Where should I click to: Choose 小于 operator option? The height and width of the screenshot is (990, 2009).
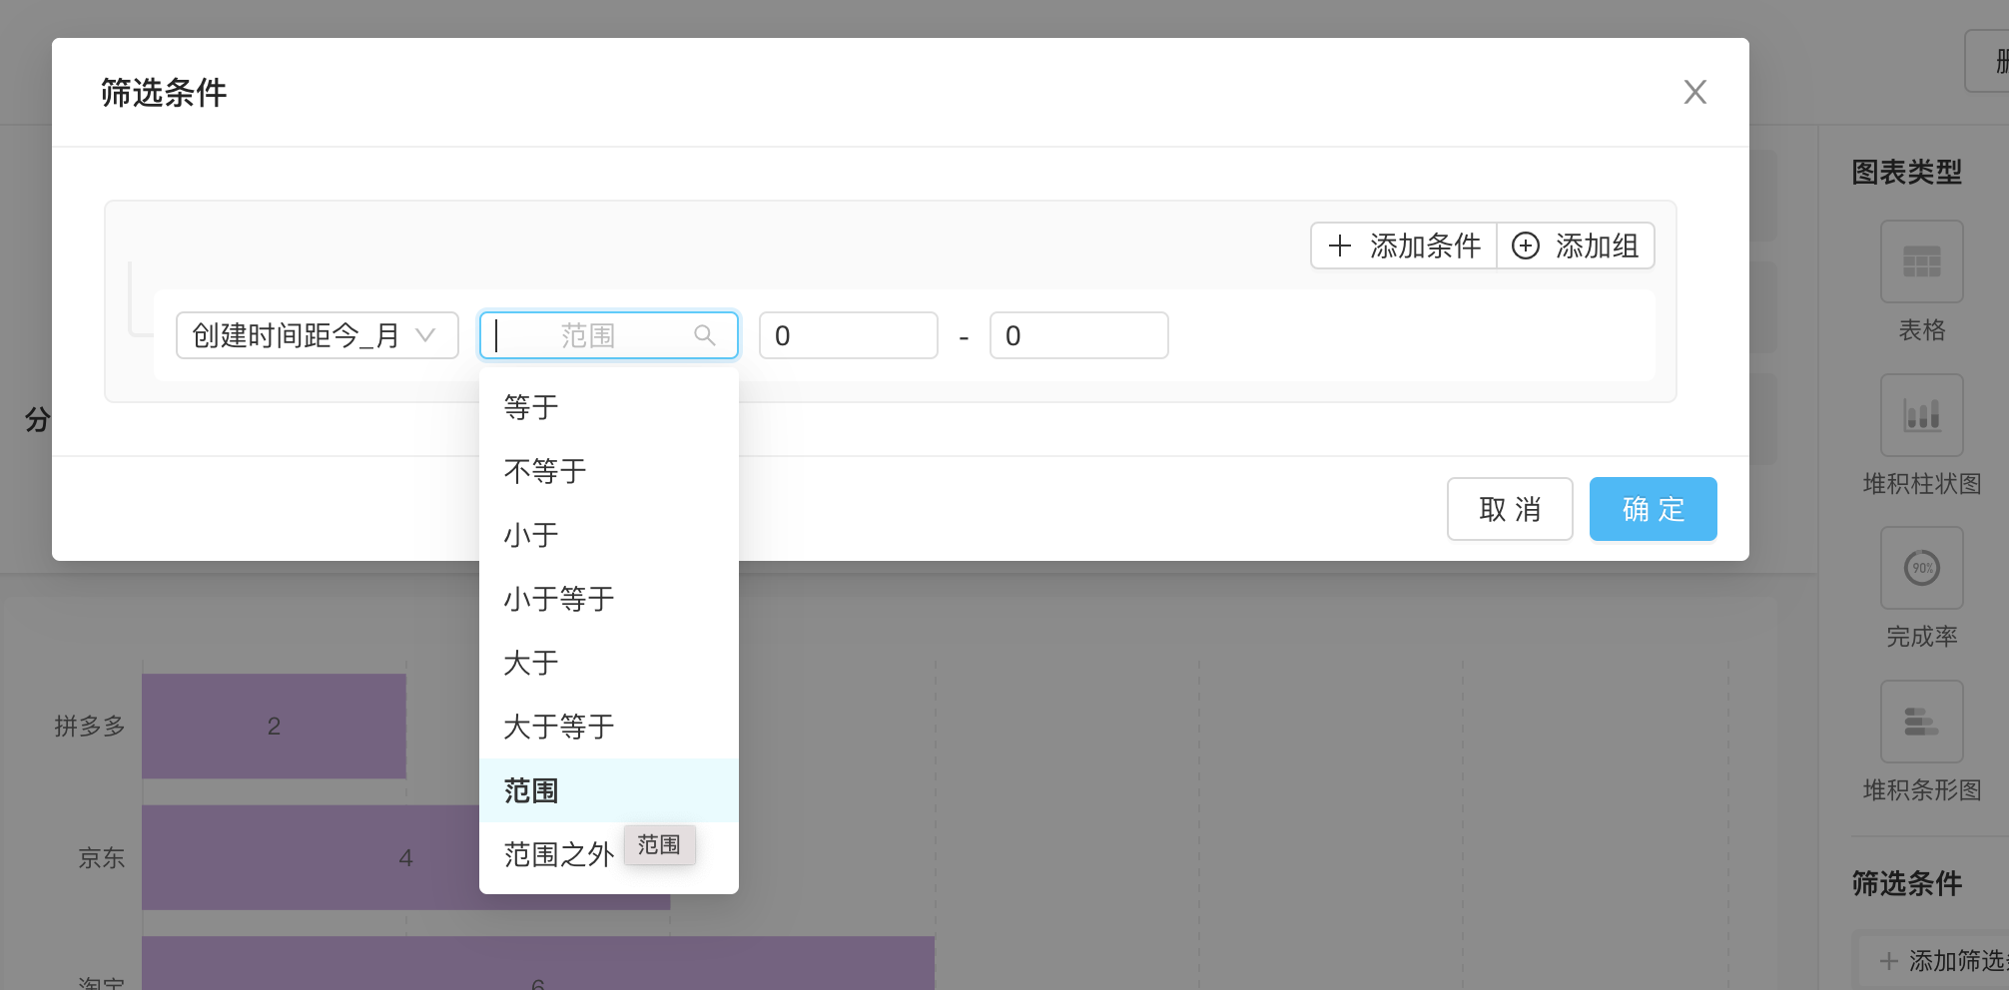[x=609, y=535]
